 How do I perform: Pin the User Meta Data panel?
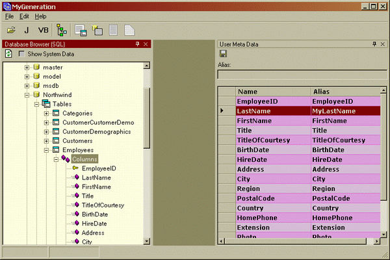(374, 44)
